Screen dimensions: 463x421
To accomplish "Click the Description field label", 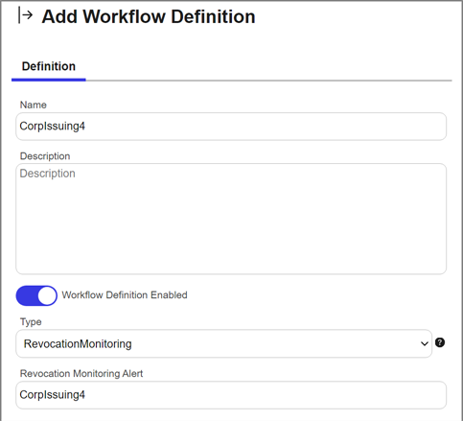I will (x=45, y=156).
